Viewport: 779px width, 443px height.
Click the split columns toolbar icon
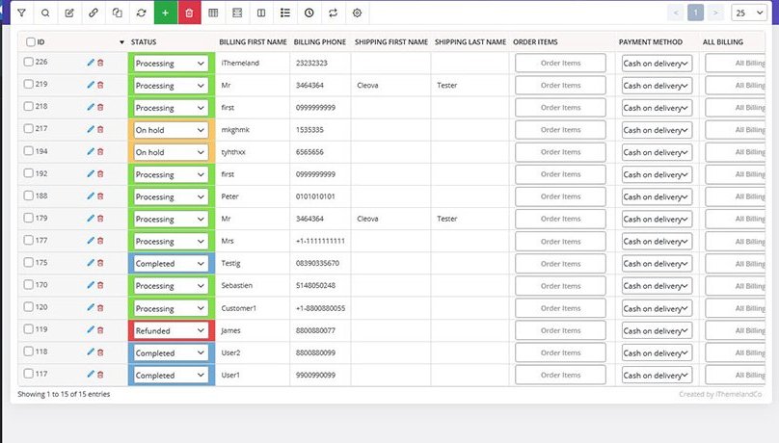click(x=261, y=13)
